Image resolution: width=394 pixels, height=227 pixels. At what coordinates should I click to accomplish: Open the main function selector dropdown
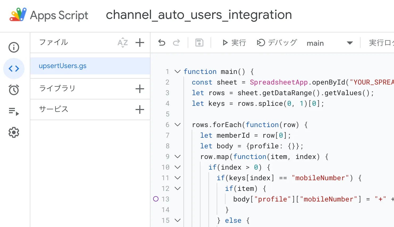click(x=330, y=43)
